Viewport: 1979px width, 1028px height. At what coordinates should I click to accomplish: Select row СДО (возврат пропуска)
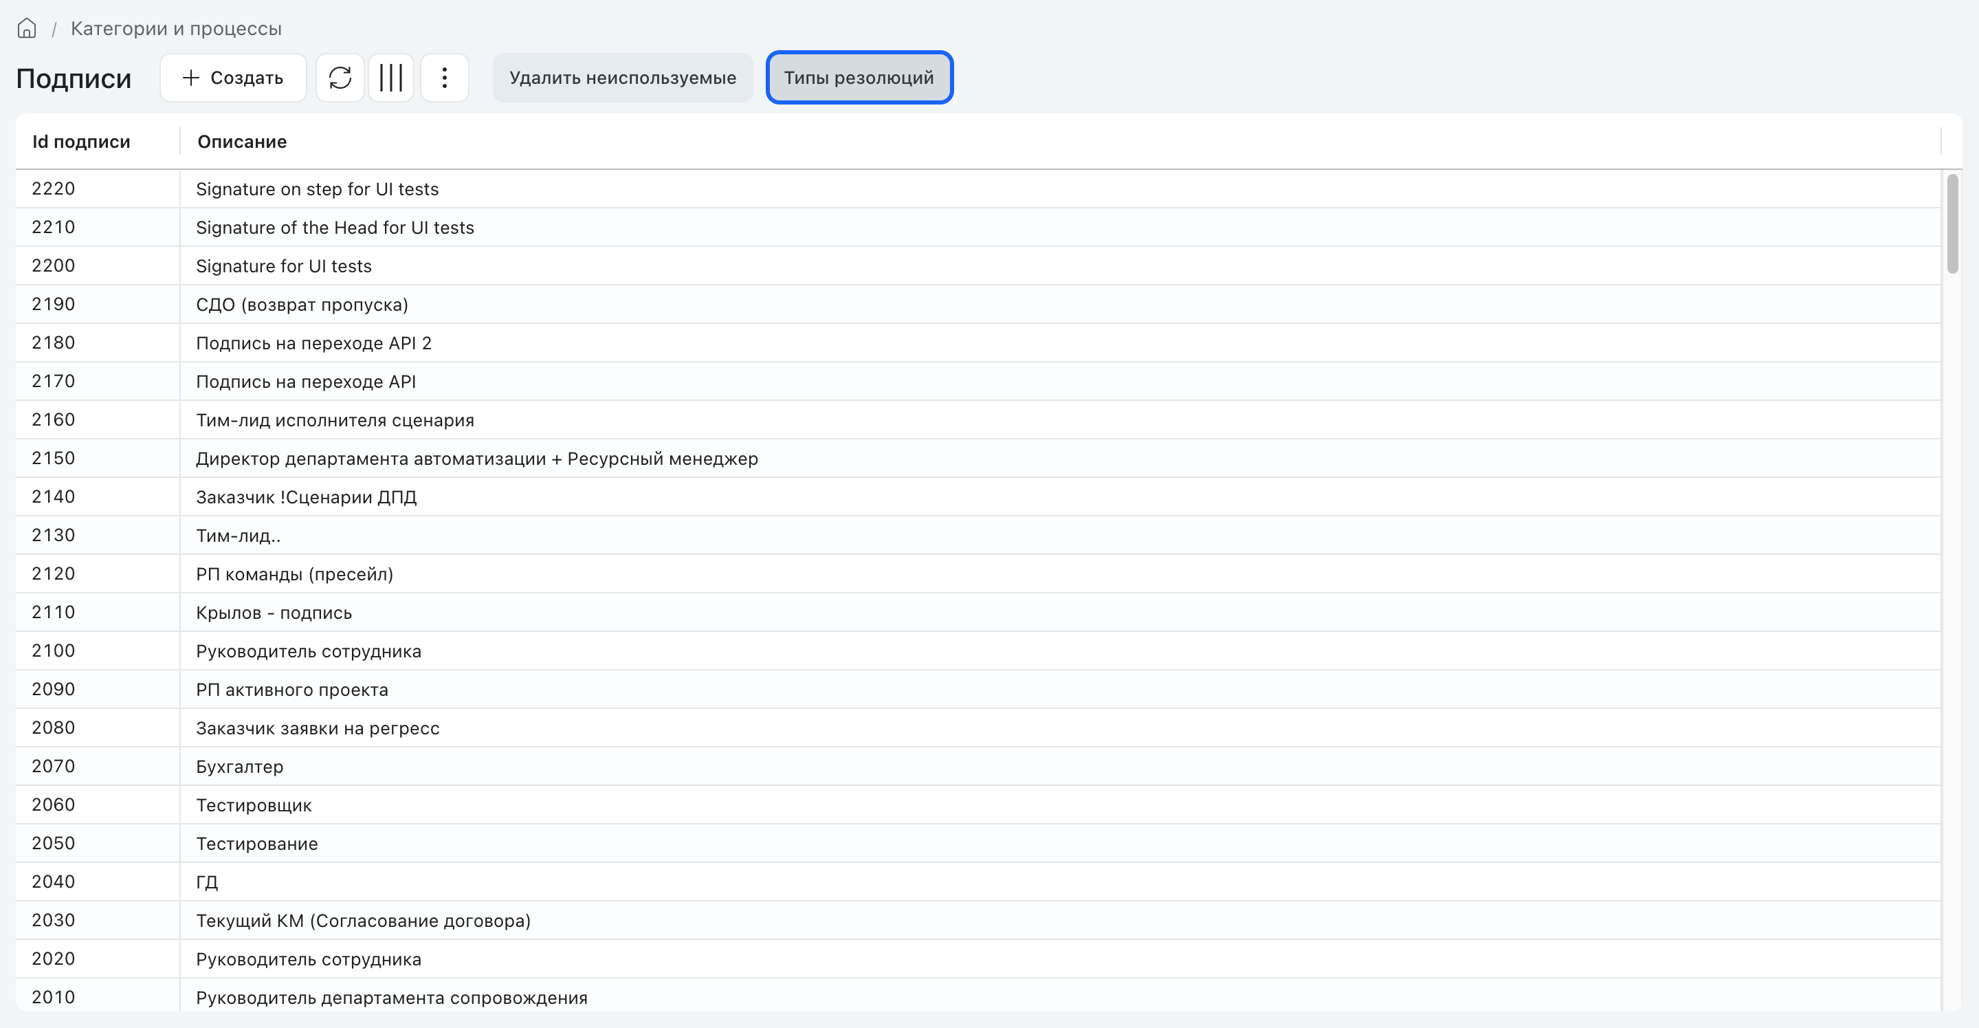coord(978,304)
